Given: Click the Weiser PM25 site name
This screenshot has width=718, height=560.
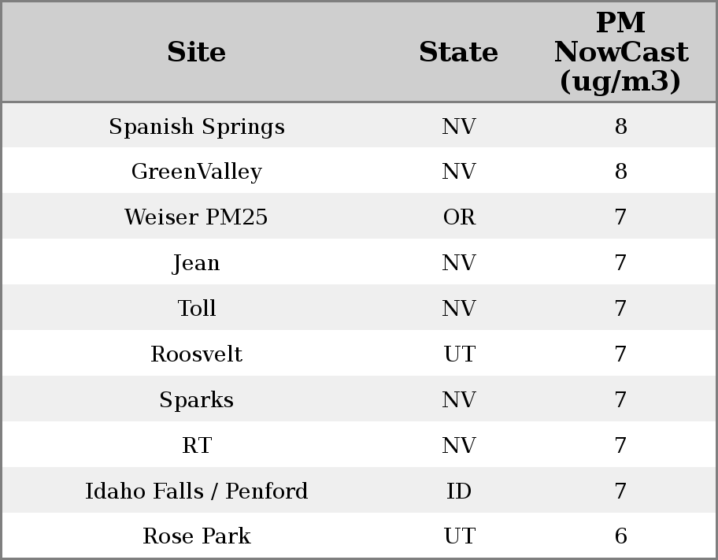Looking at the screenshot, I should [x=197, y=217].
